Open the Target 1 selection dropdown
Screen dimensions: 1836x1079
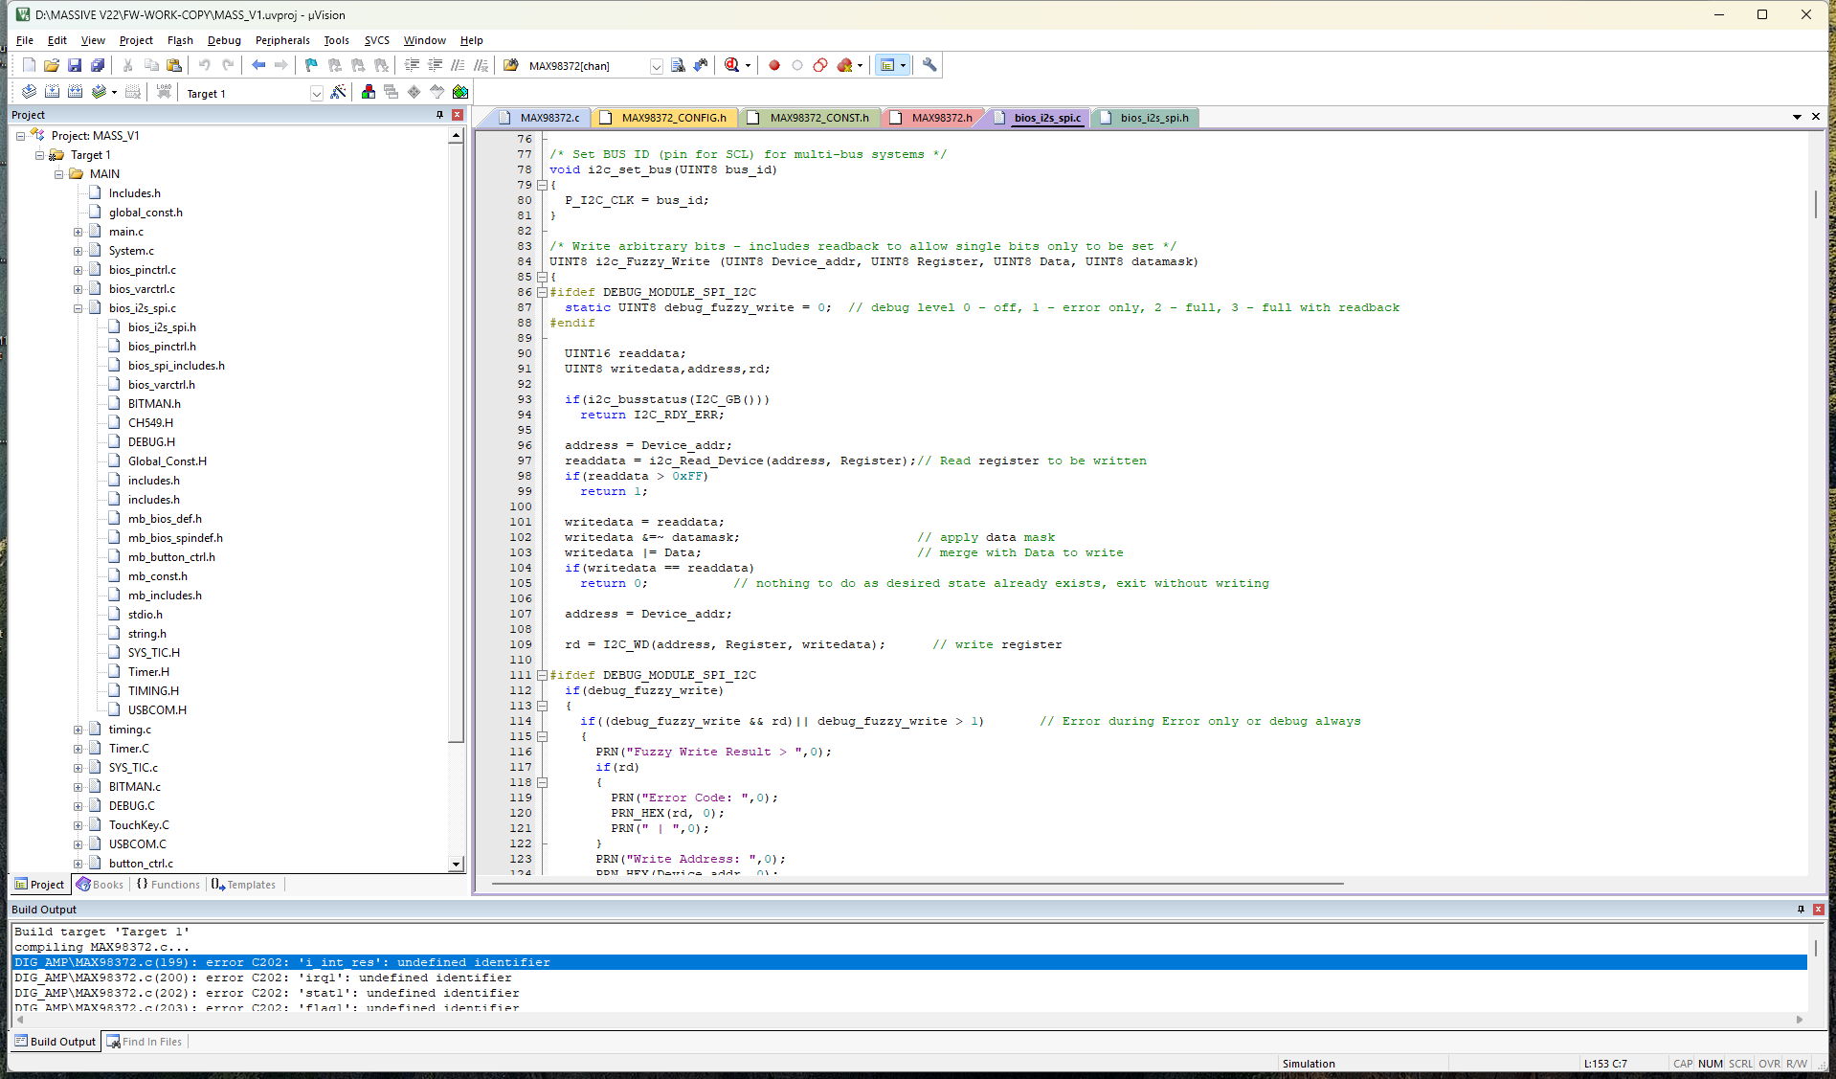(316, 93)
